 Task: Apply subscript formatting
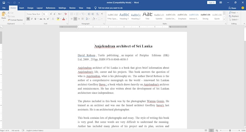click(44, 19)
